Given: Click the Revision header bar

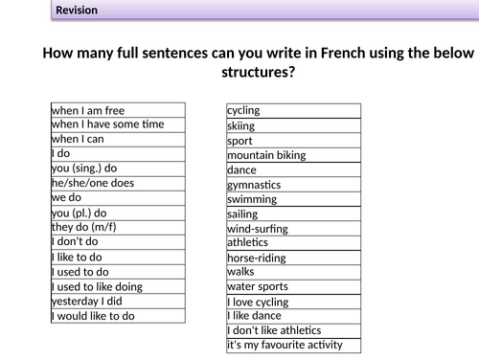Looking at the screenshot, I should [265, 10].
